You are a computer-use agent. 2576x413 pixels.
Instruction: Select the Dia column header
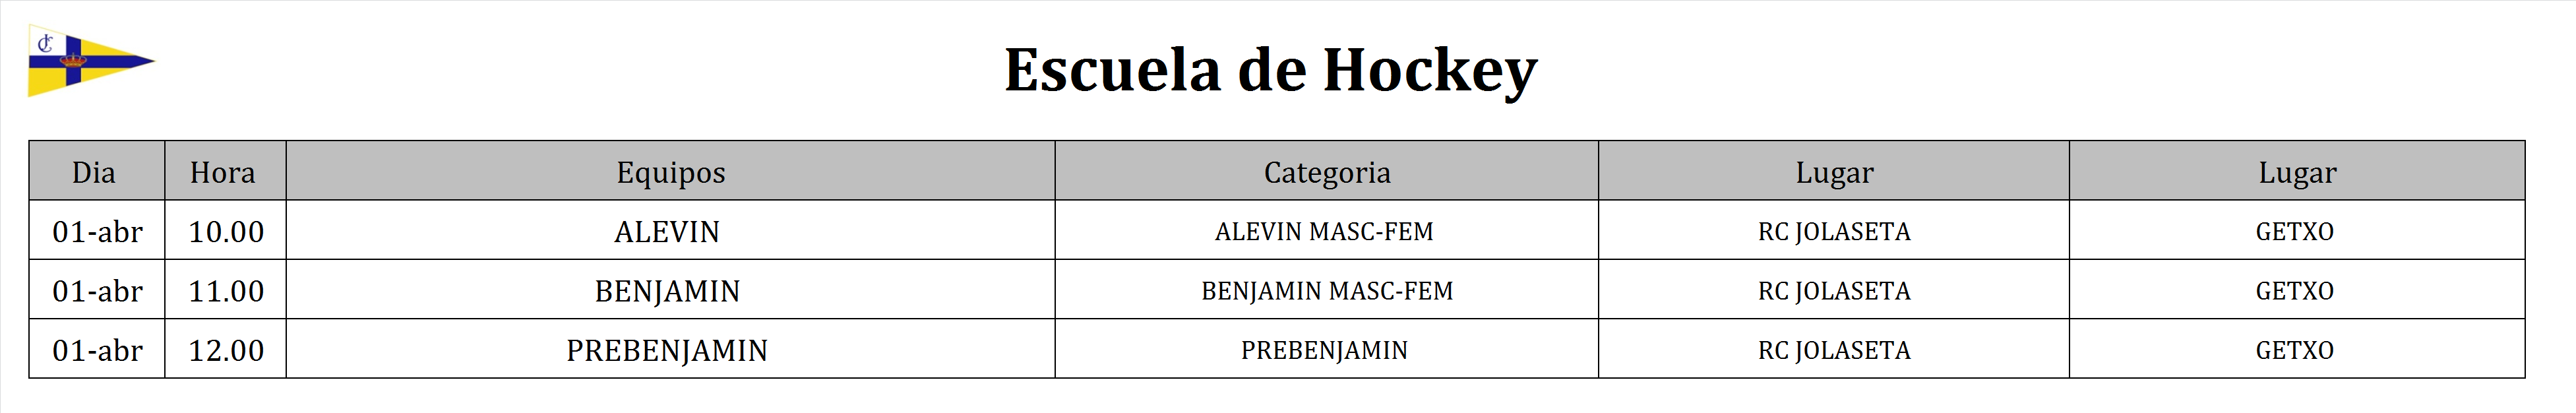94,172
